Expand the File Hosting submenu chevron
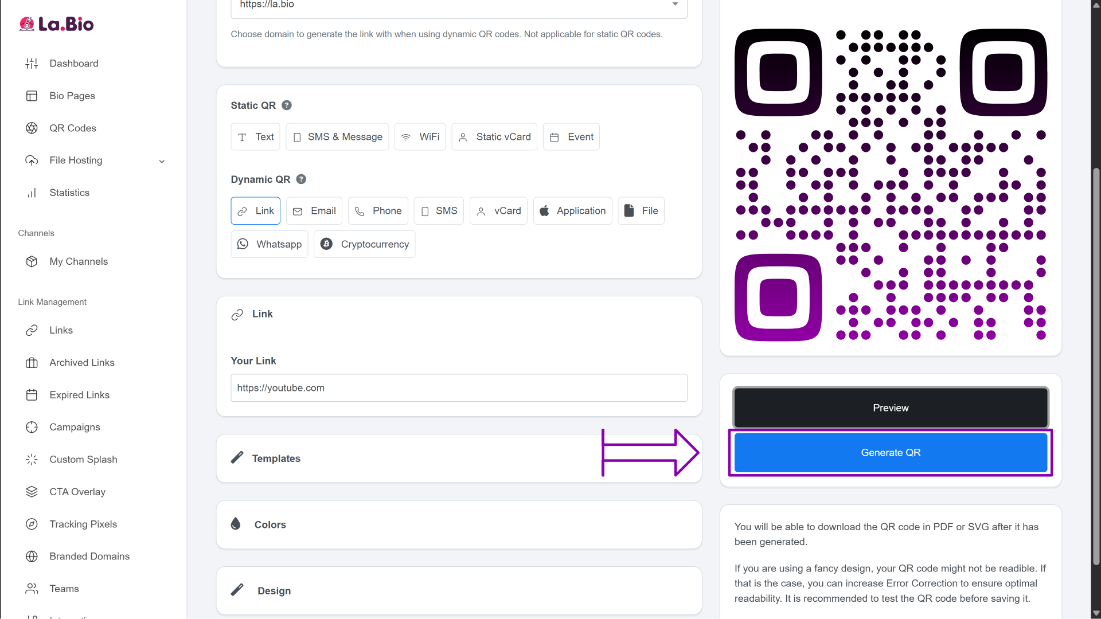 [162, 161]
